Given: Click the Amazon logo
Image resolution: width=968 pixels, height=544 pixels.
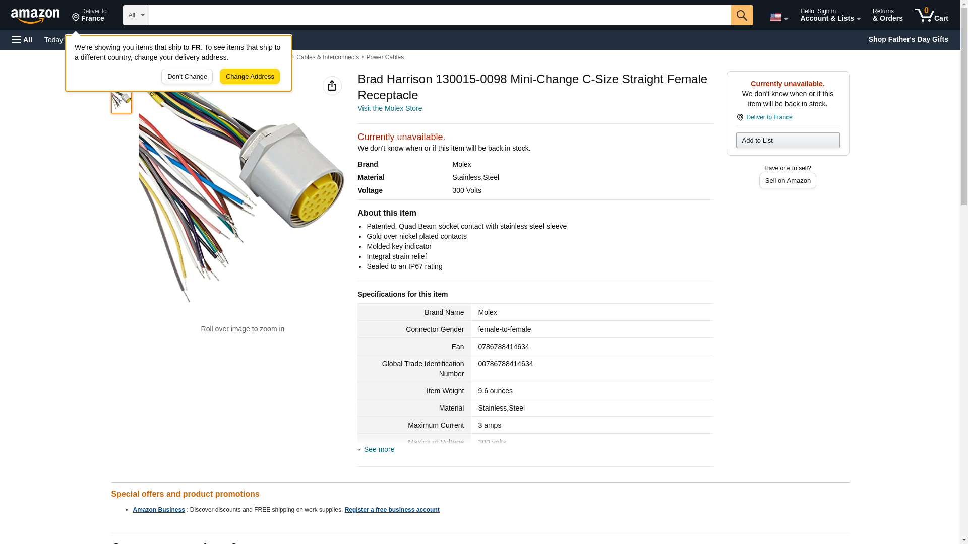Looking at the screenshot, I should coord(35,16).
